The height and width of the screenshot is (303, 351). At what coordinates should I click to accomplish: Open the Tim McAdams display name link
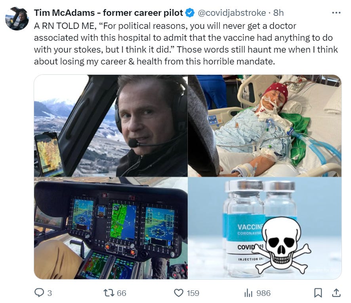click(109, 13)
